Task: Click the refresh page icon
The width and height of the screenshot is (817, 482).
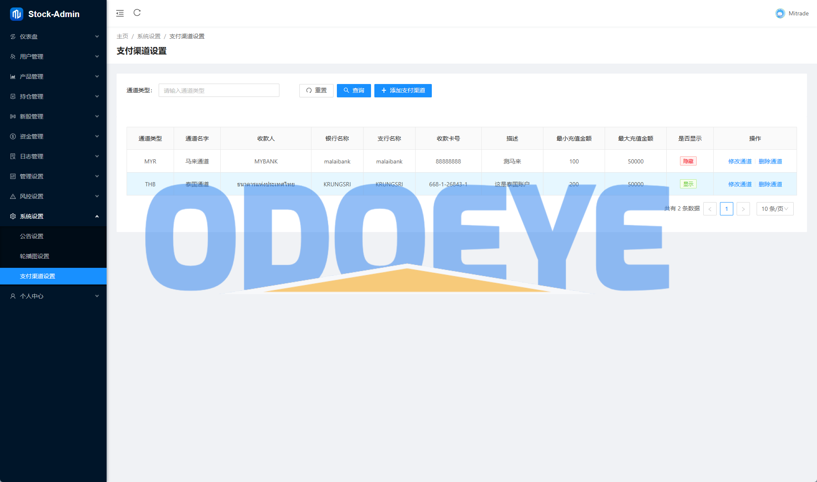Action: click(137, 13)
